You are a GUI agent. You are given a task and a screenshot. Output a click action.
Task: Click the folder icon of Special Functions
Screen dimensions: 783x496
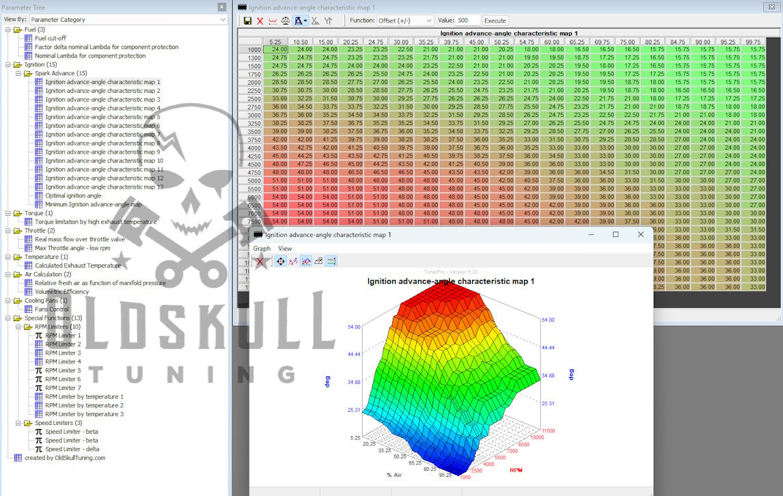(x=18, y=318)
